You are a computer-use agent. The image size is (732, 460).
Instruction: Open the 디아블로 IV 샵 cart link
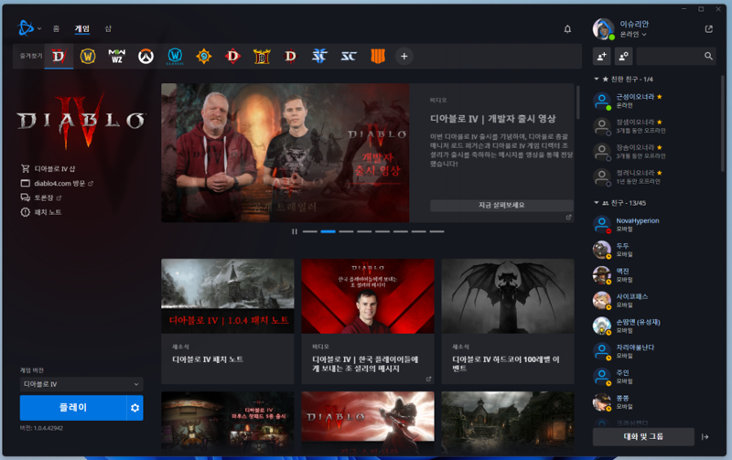48,168
